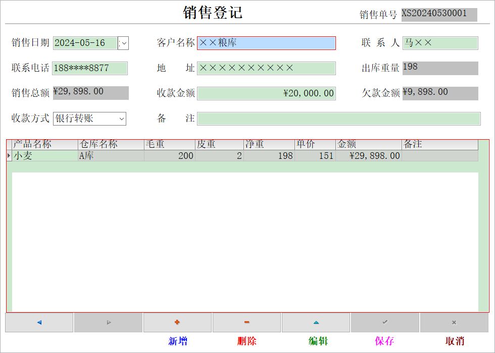Click the 销售单号 field XS20240530001

(439, 15)
